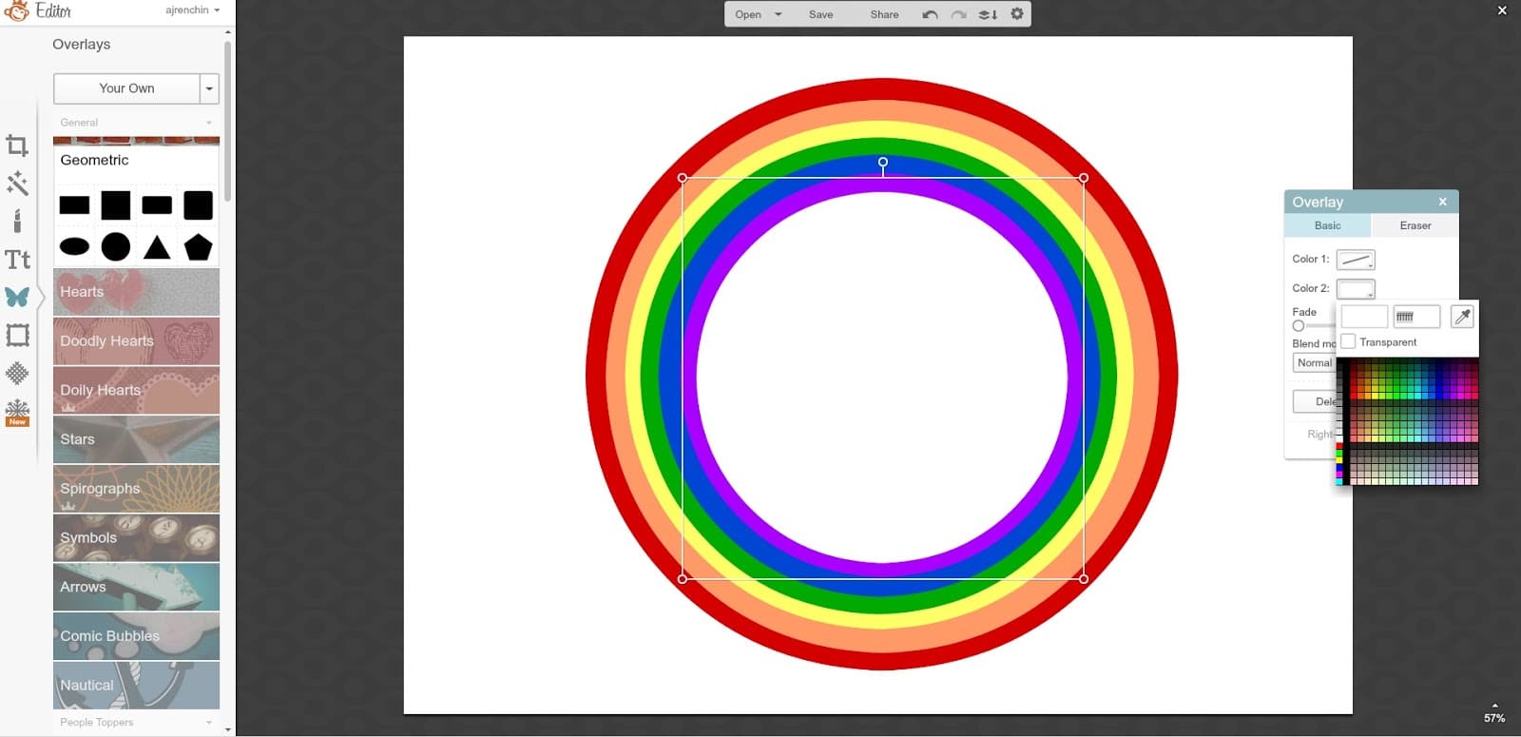This screenshot has height=737, width=1521.
Task: Click the Save button
Action: coord(820,14)
